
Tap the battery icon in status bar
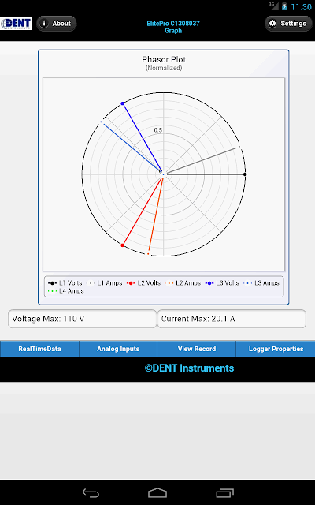coord(284,6)
